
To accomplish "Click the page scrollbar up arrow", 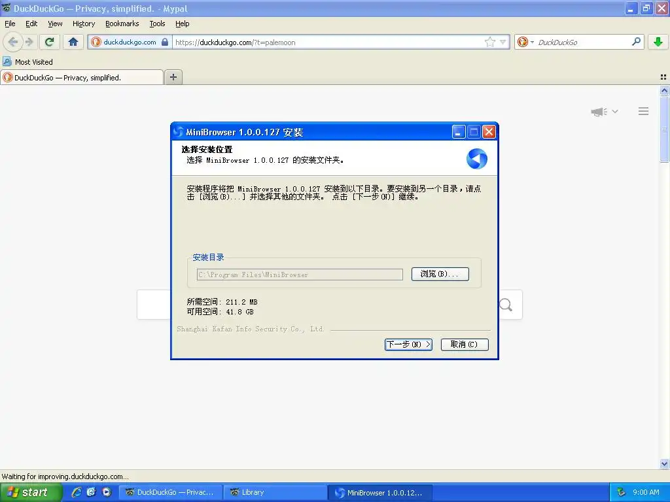I will [664, 90].
